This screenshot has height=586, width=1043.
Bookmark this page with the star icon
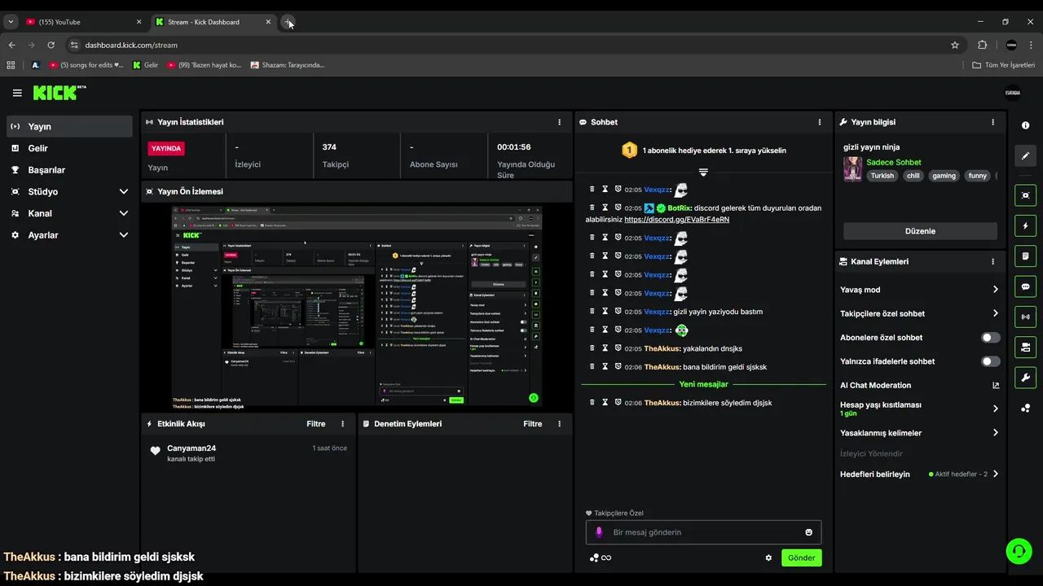pyautogui.click(x=955, y=45)
